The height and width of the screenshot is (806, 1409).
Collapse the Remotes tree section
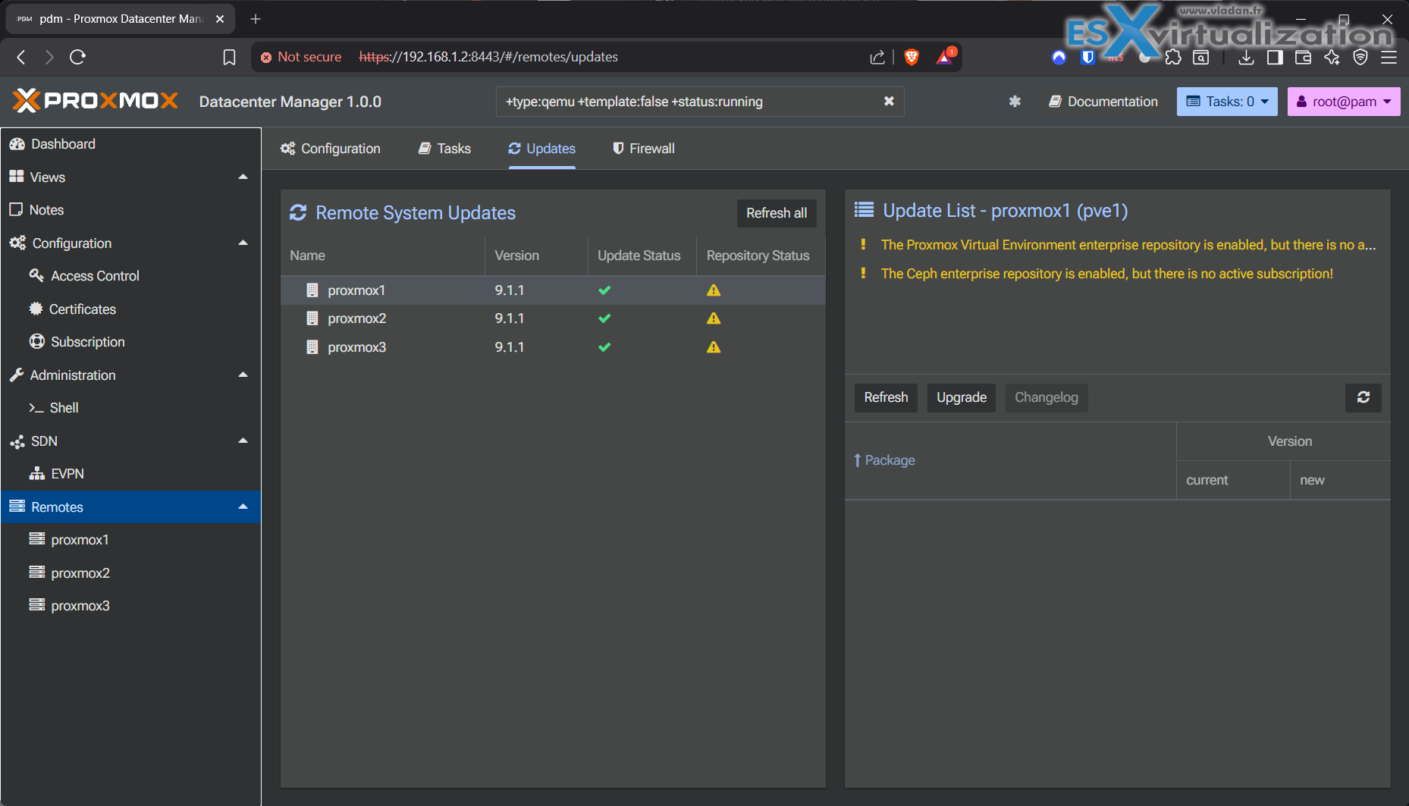pyautogui.click(x=243, y=506)
